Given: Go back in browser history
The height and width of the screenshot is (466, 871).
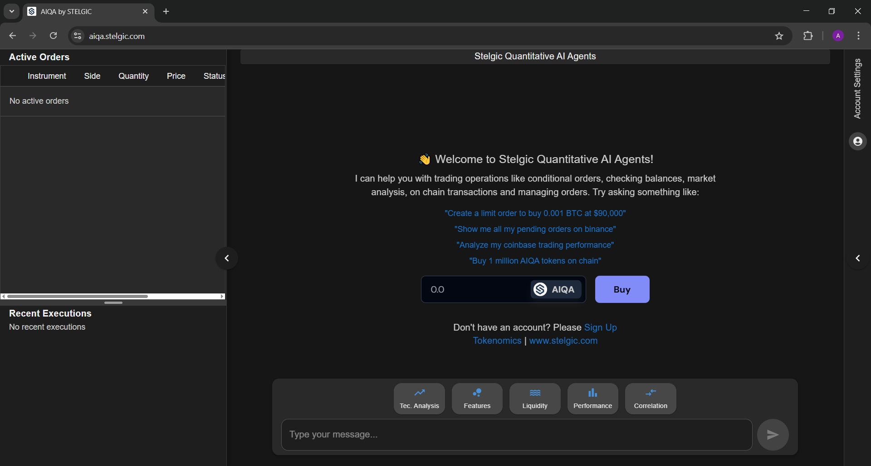Looking at the screenshot, I should [13, 36].
